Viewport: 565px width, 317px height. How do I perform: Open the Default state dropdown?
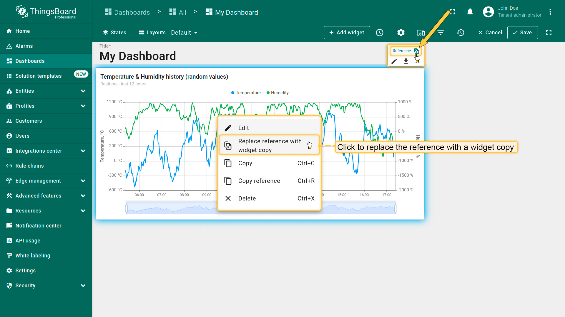184,33
